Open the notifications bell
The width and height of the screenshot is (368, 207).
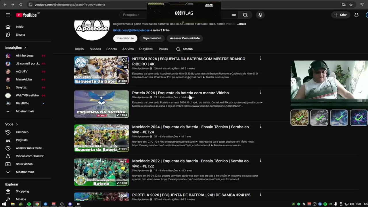[x=356, y=15]
